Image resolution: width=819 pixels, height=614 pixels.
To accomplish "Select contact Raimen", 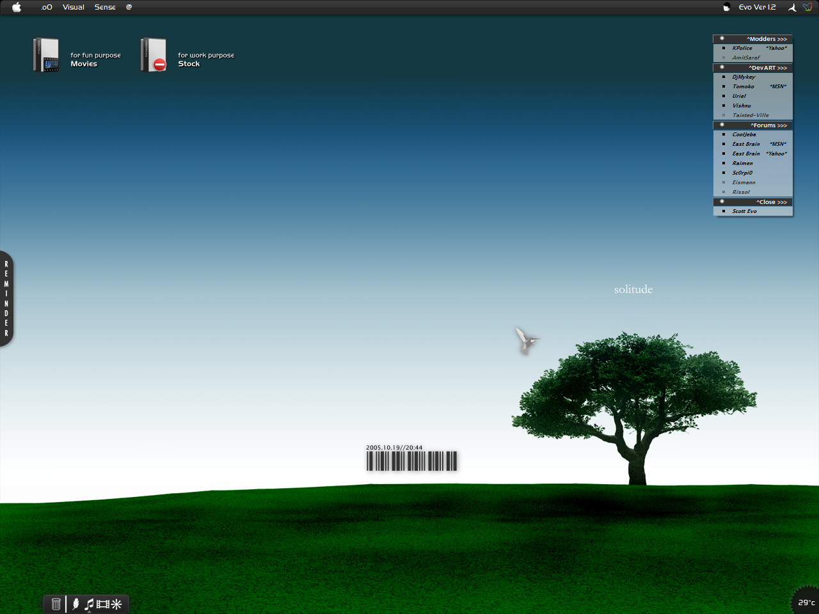I will (x=742, y=163).
